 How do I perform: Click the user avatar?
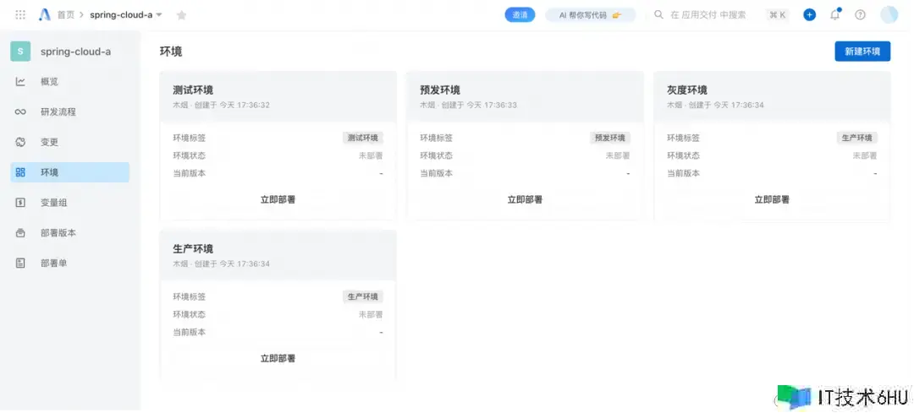(x=889, y=14)
